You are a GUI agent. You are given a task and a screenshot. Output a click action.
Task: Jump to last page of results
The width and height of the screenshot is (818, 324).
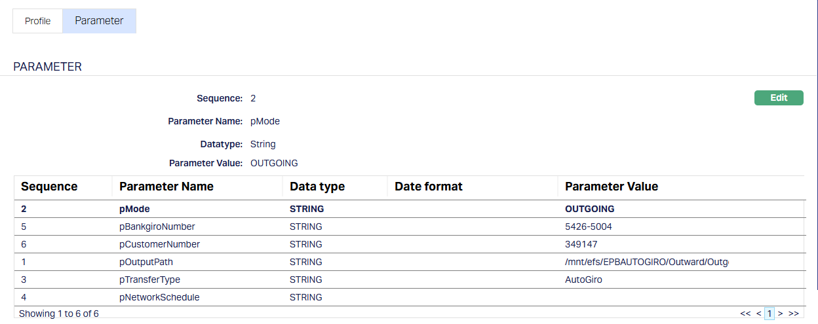[x=793, y=314]
